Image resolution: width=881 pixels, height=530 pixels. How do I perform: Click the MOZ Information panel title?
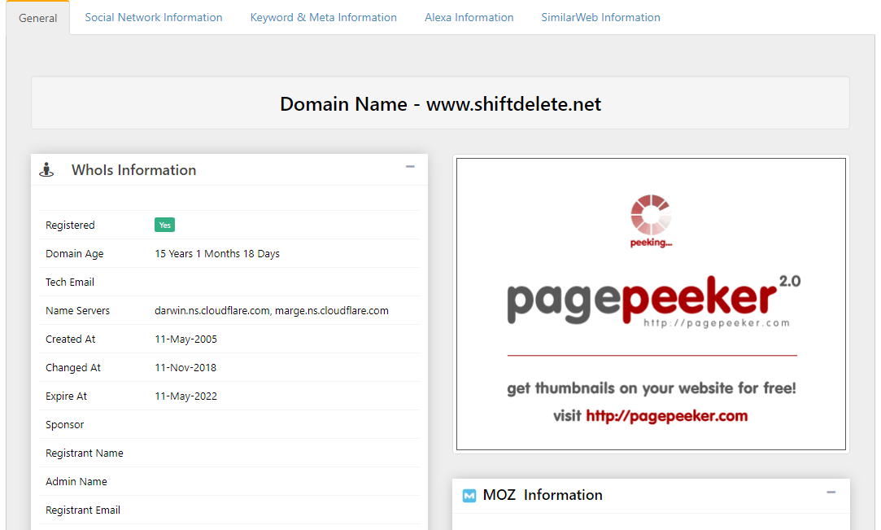tap(542, 495)
